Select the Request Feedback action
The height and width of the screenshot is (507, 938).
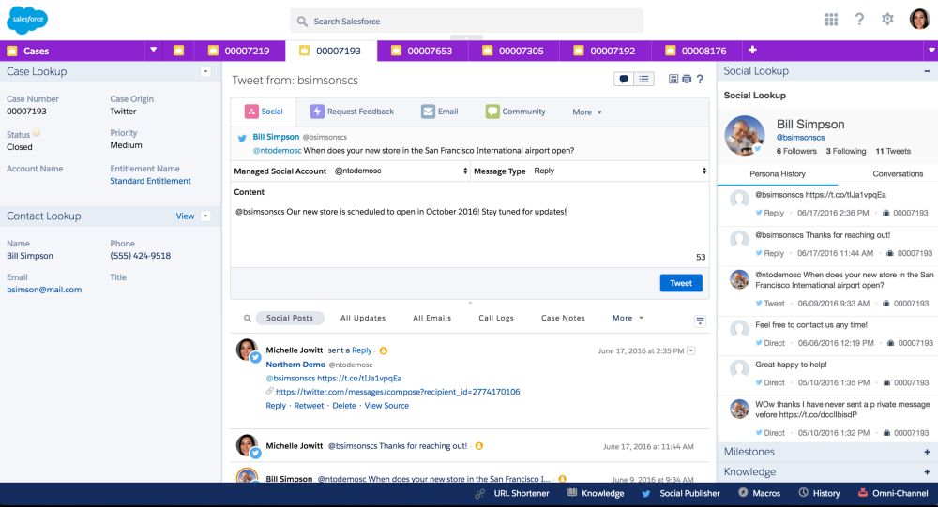point(353,112)
